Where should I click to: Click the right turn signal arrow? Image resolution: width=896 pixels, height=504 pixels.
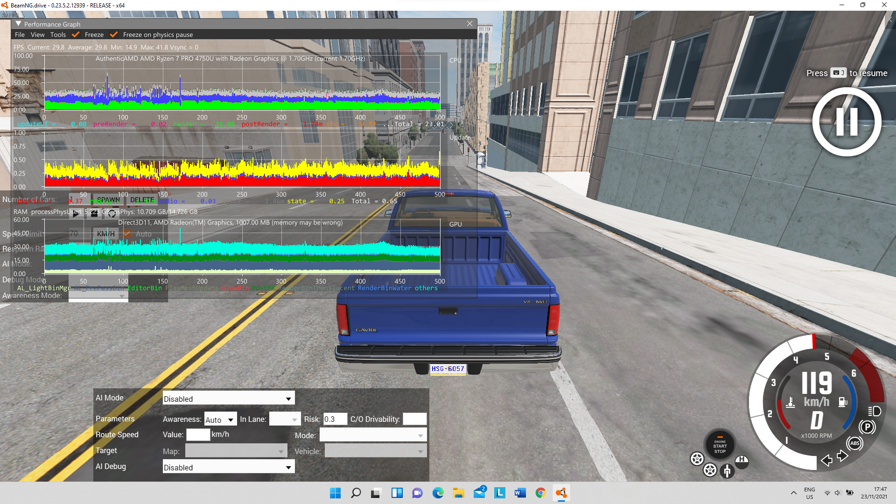point(842,455)
